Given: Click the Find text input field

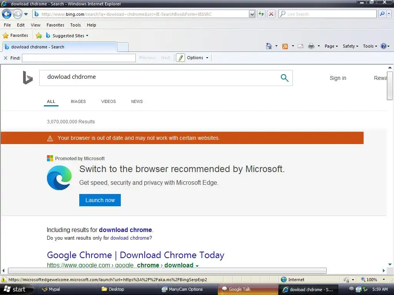Looking at the screenshot, I should pos(79,58).
